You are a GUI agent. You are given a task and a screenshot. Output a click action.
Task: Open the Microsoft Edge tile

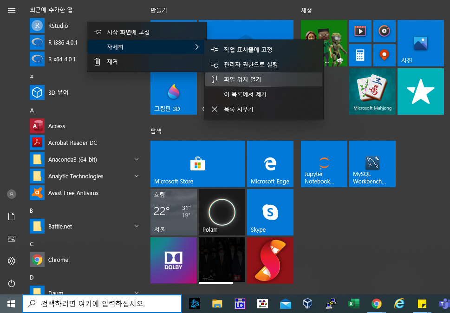pos(270,164)
